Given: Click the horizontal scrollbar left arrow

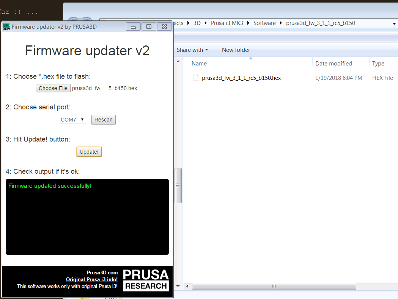Looking at the screenshot, I should (187, 286).
